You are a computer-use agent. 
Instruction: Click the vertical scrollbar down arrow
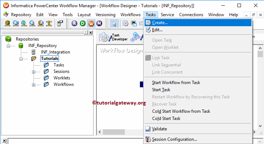click(x=260, y=126)
